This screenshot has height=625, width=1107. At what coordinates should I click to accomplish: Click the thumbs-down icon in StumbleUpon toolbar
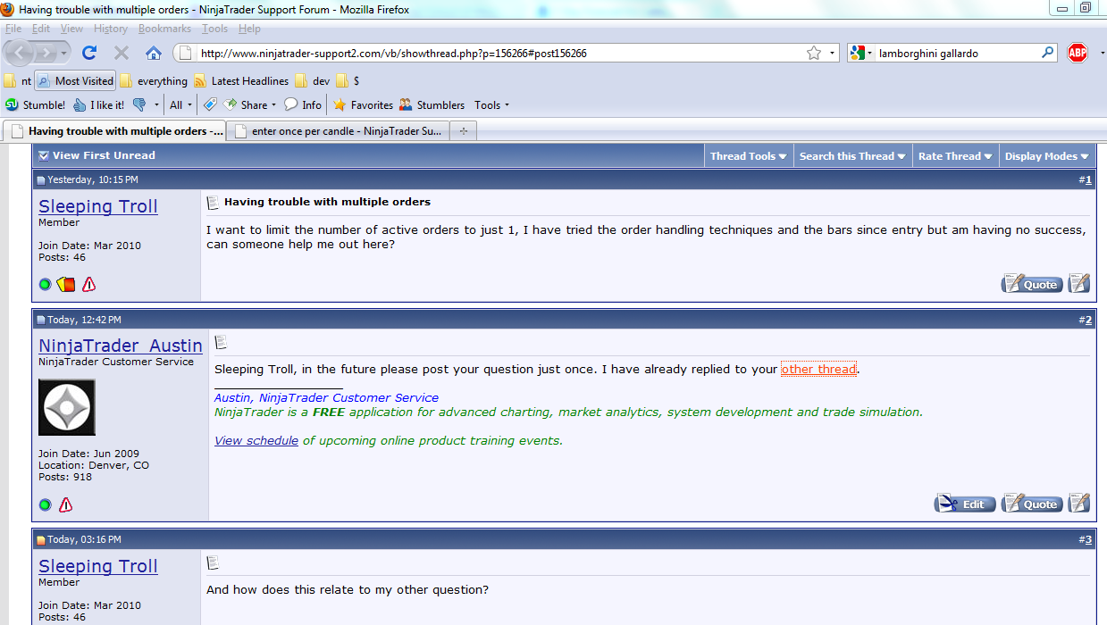139,104
